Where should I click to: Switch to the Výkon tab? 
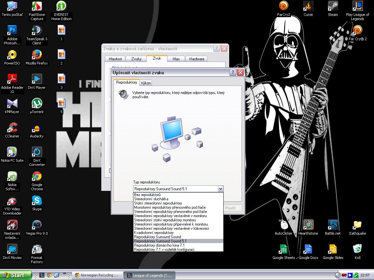click(x=146, y=83)
